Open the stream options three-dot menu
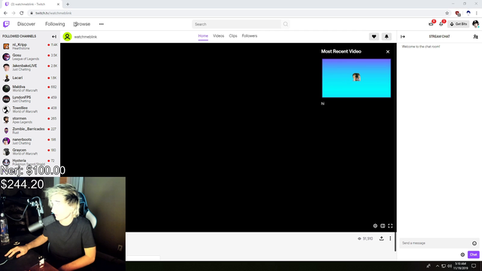Viewport: 482px width, 271px height. click(x=390, y=239)
